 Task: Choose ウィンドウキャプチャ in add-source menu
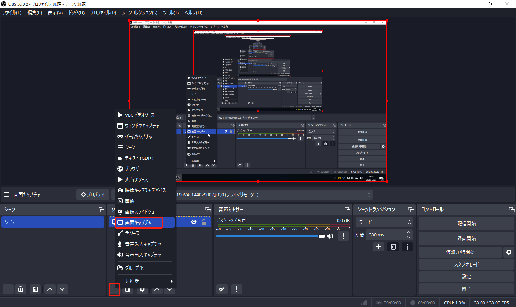[x=145, y=126]
